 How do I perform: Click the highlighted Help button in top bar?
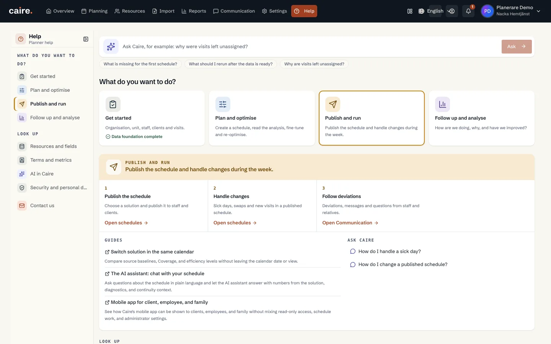304,11
